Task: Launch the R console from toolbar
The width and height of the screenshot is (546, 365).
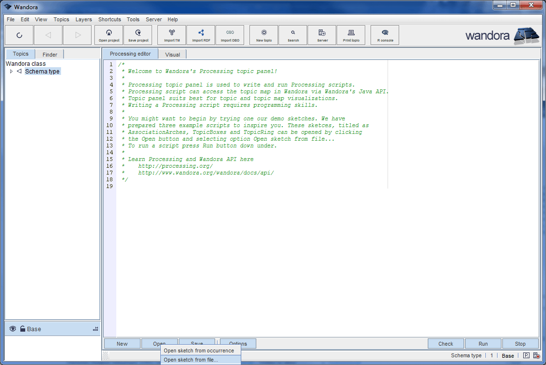Action: pyautogui.click(x=385, y=35)
